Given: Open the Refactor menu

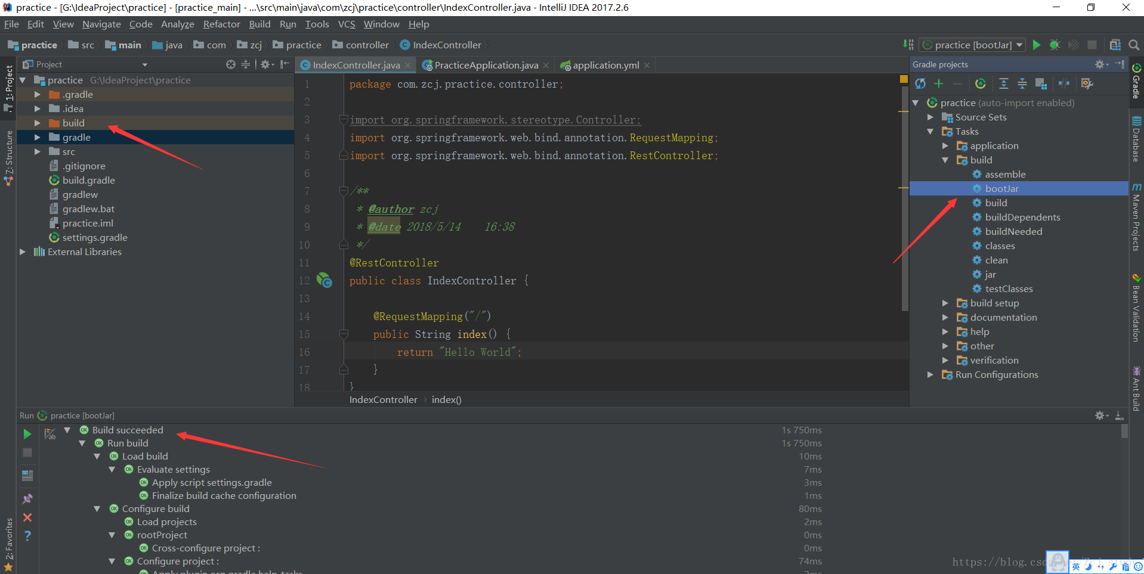Looking at the screenshot, I should (221, 24).
